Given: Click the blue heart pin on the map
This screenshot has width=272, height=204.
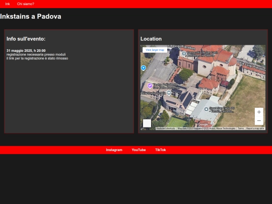Looking at the screenshot, I should pos(144,68).
